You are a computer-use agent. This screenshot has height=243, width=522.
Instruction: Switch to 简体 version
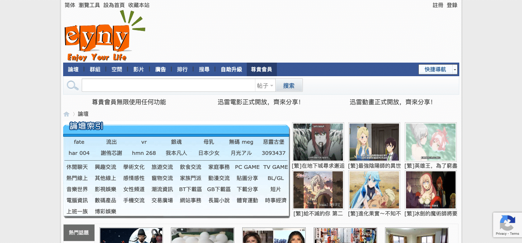(x=70, y=5)
